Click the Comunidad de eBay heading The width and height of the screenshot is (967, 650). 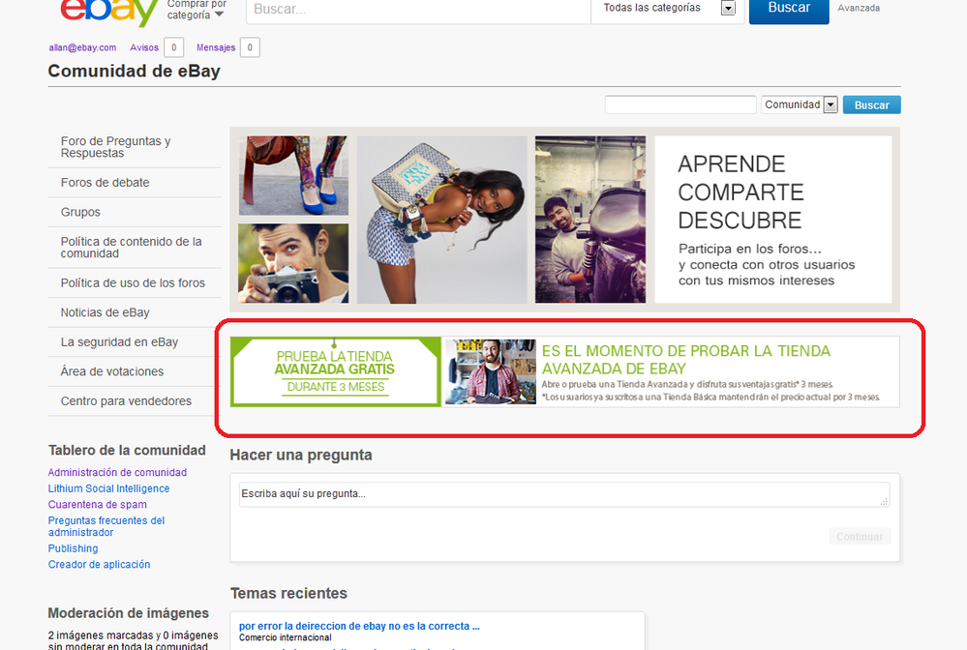point(134,71)
